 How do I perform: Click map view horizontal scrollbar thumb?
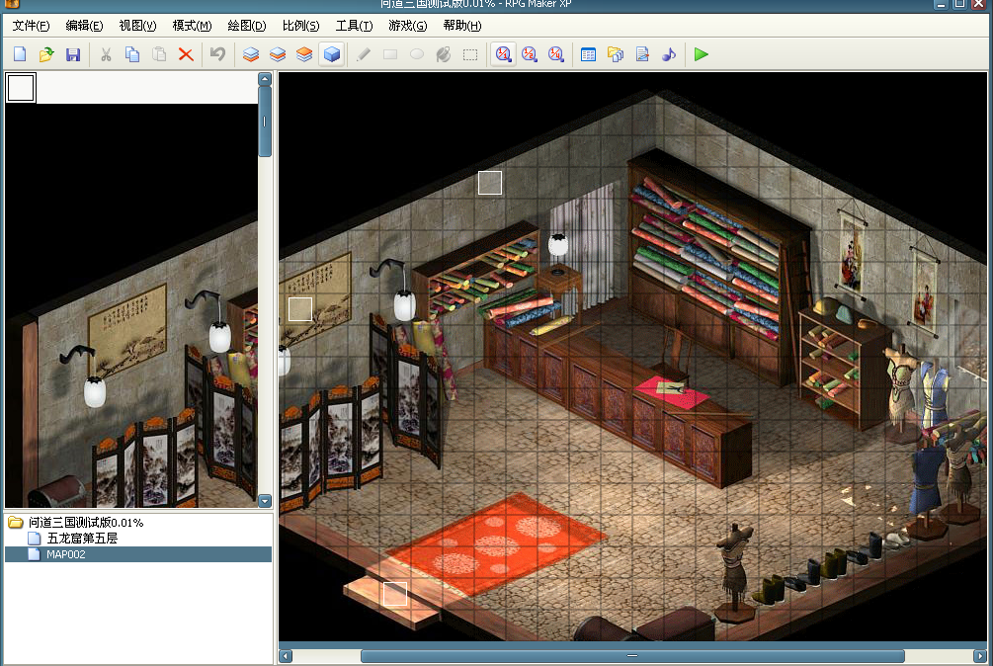tap(632, 656)
